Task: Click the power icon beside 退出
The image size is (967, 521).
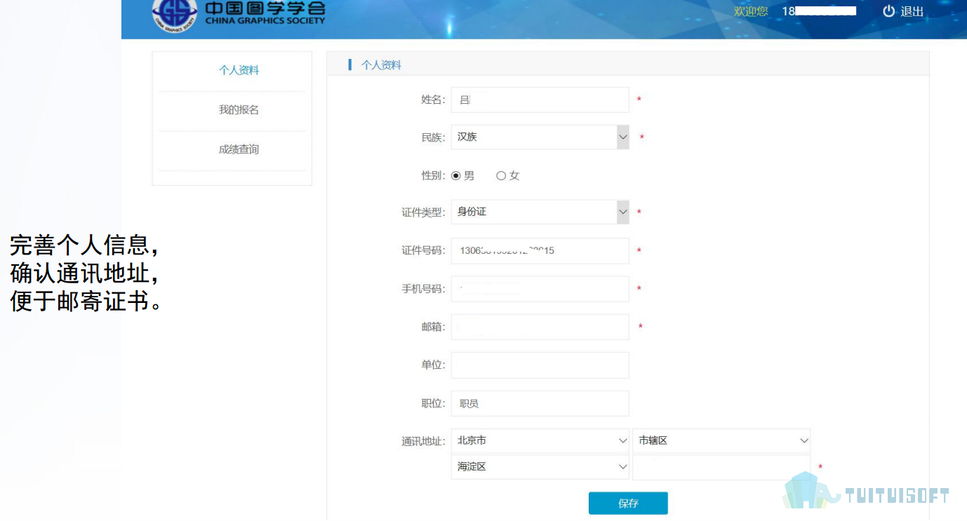Action: point(889,11)
